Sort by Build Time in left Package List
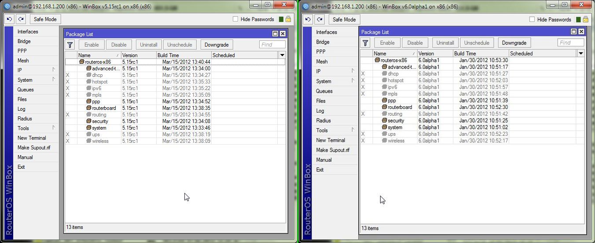 [x=184, y=55]
